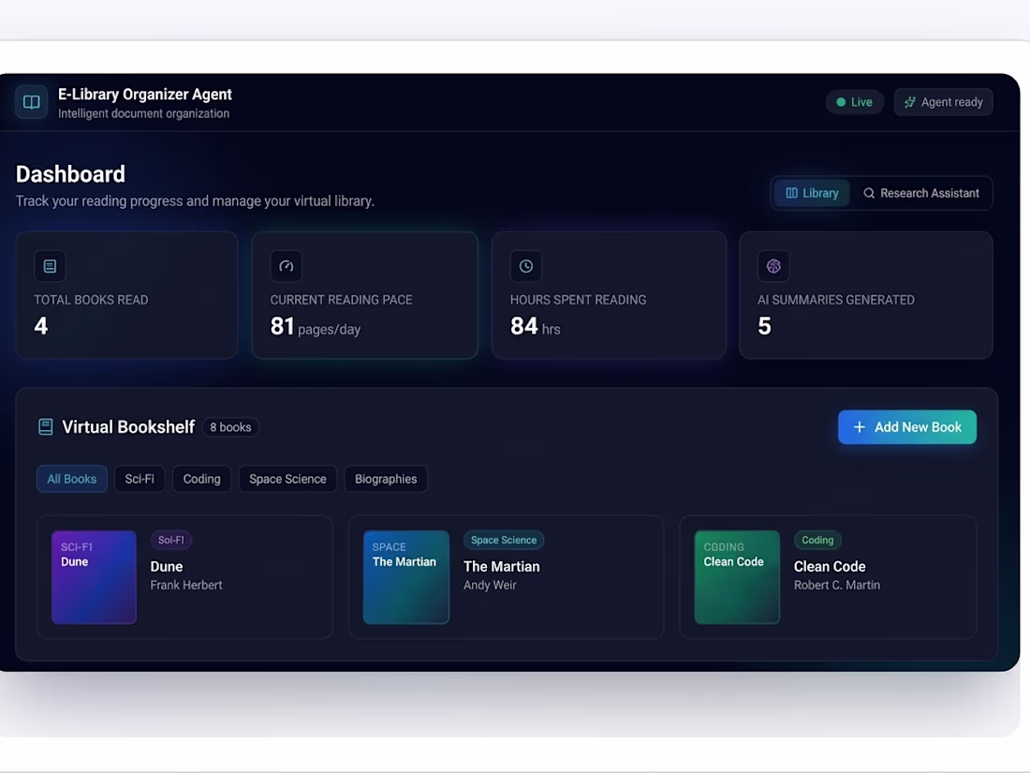The image size is (1030, 773).
Task: Filter bookshelf by Sci-Fi
Action: click(140, 479)
